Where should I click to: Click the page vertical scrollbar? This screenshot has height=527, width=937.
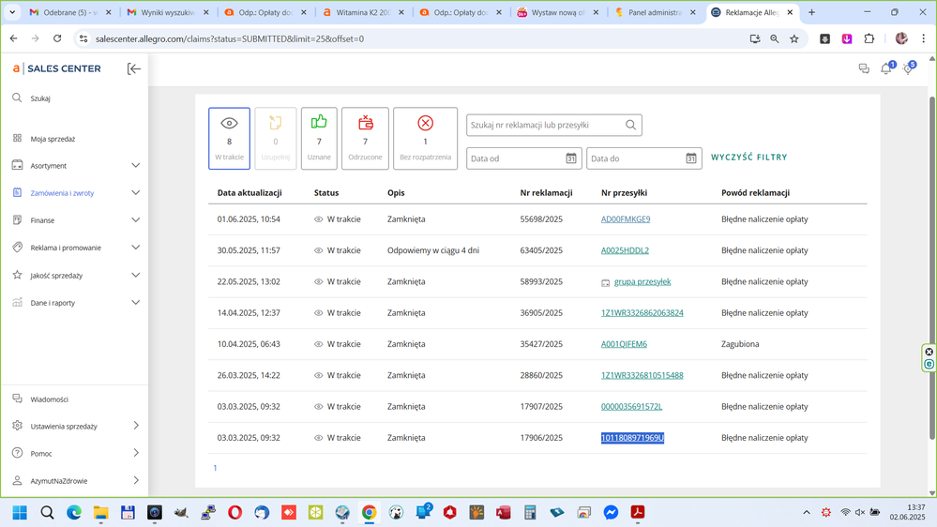pyautogui.click(x=932, y=267)
